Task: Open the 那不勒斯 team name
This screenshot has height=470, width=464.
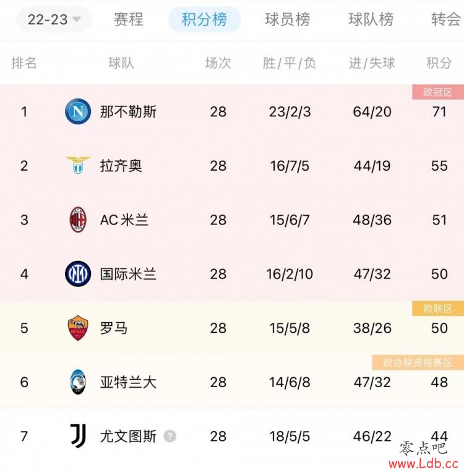Action: tap(128, 112)
